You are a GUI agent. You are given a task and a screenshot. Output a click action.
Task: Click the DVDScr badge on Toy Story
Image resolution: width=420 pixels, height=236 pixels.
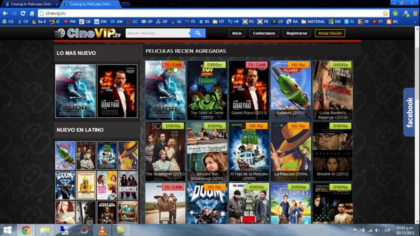215,65
